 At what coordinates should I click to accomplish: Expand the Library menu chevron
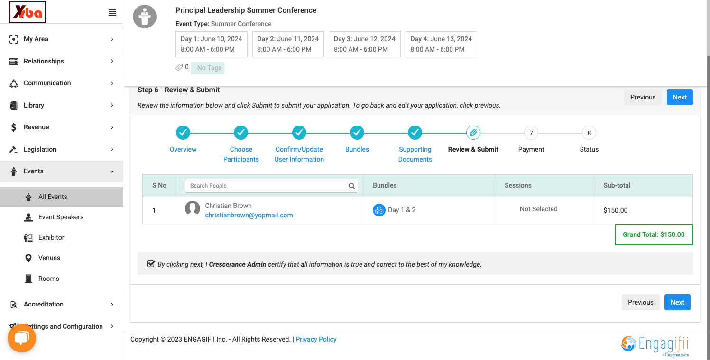tap(112, 105)
